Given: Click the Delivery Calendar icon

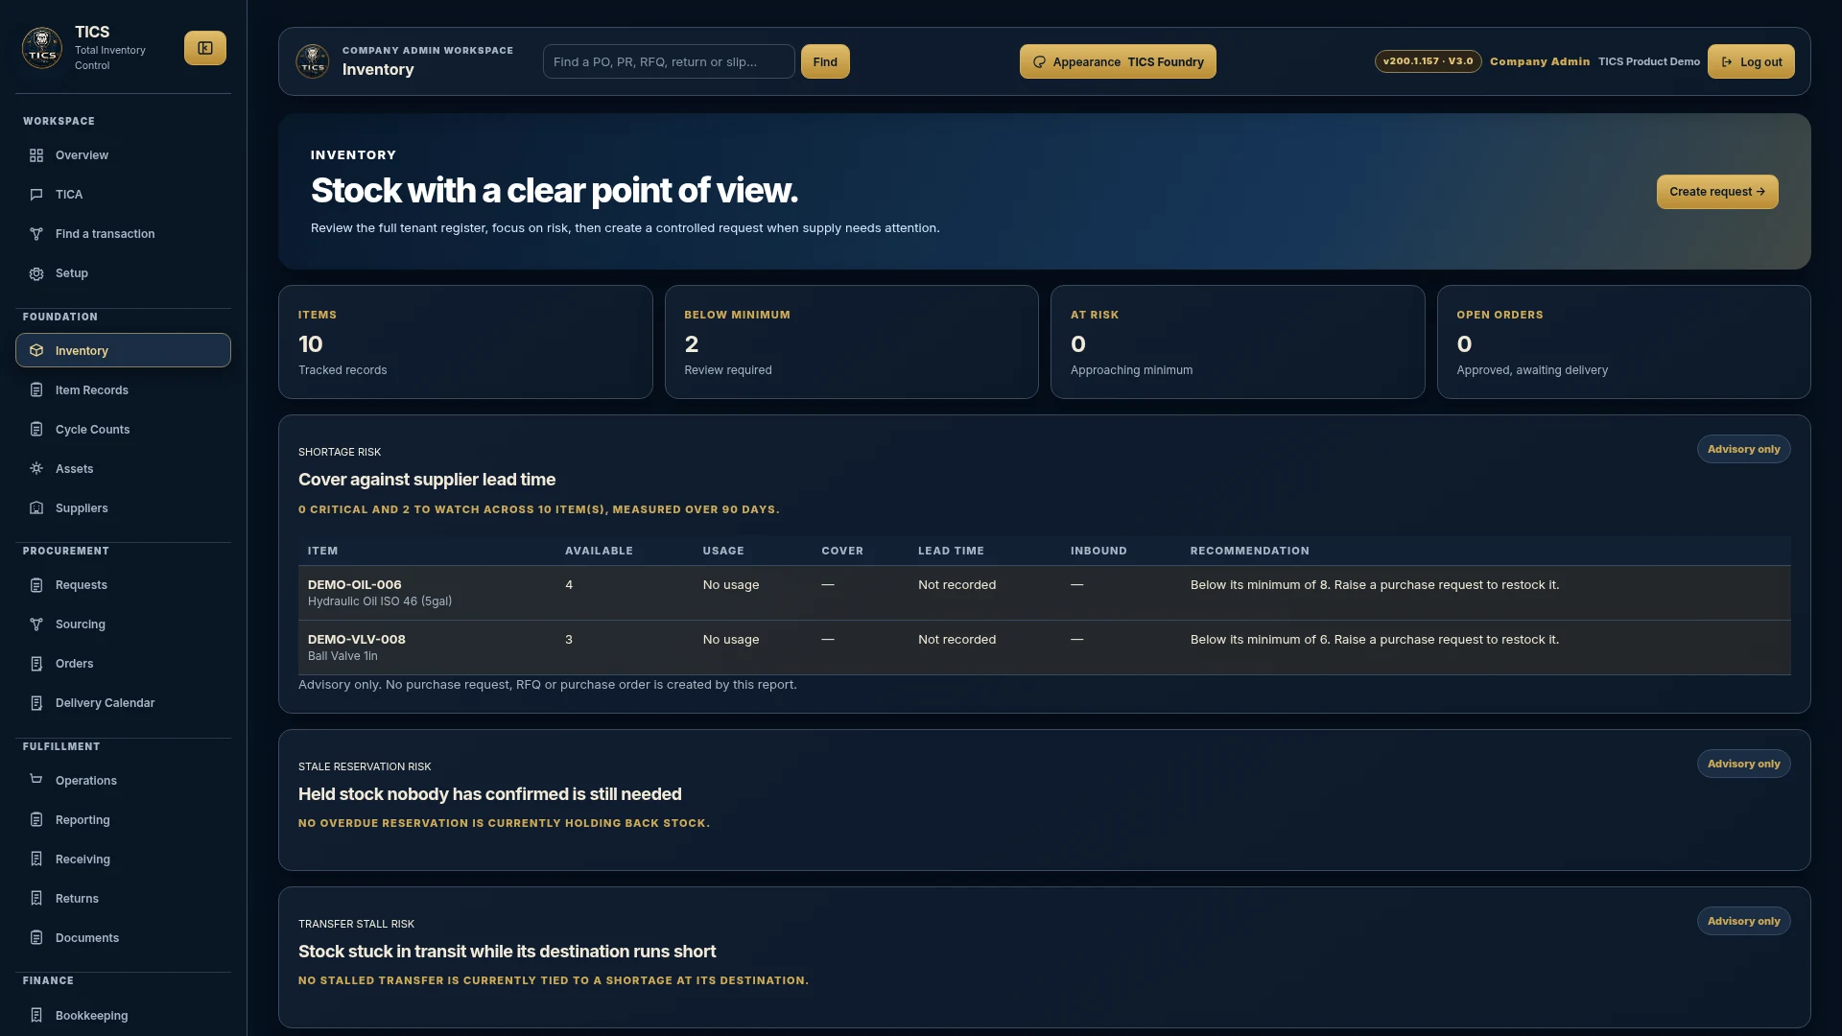Looking at the screenshot, I should pyautogui.click(x=36, y=703).
